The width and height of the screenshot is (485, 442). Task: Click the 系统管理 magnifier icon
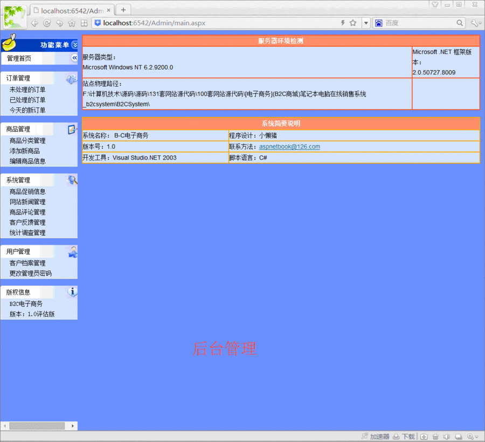point(71,178)
